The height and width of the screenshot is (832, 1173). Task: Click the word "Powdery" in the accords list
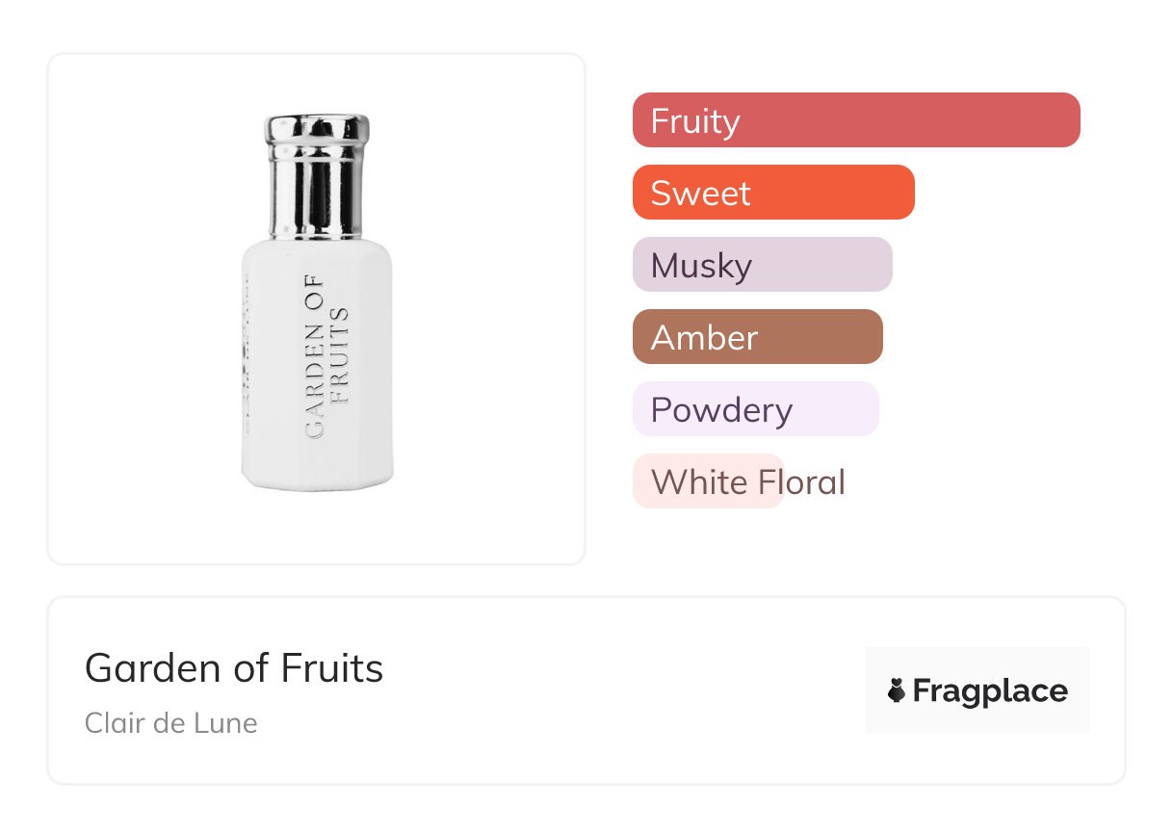click(721, 410)
